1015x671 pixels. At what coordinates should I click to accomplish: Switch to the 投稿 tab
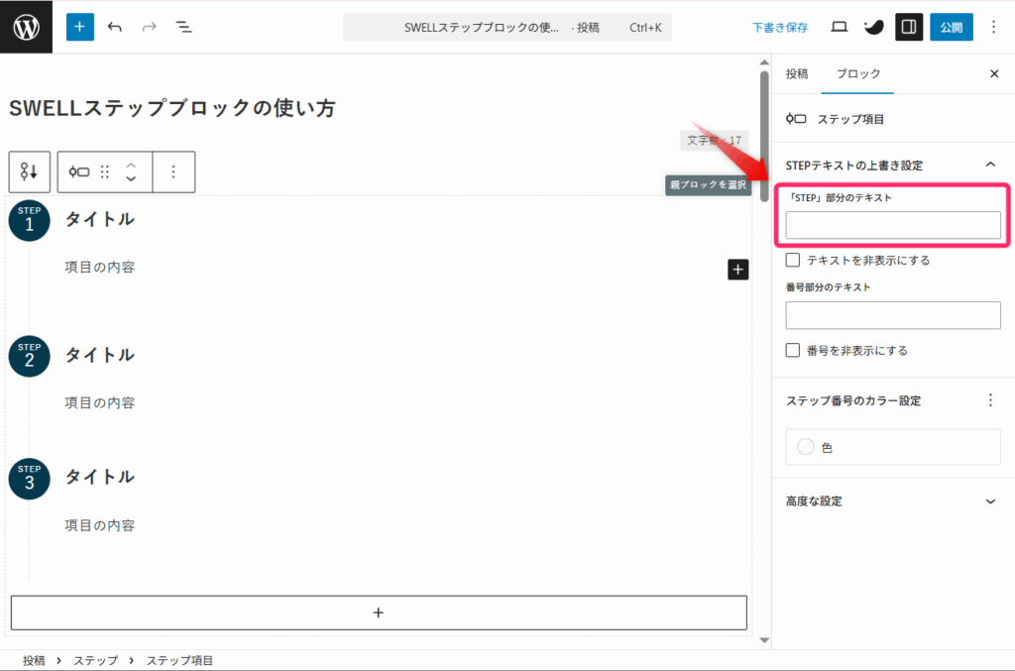(x=797, y=74)
